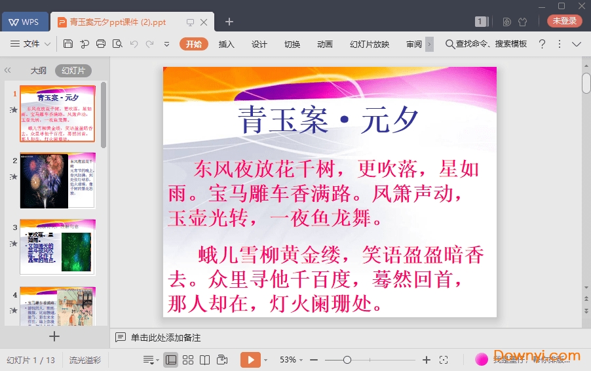The width and height of the screenshot is (591, 371).
Task: Click the undo arrow
Action: click(134, 44)
